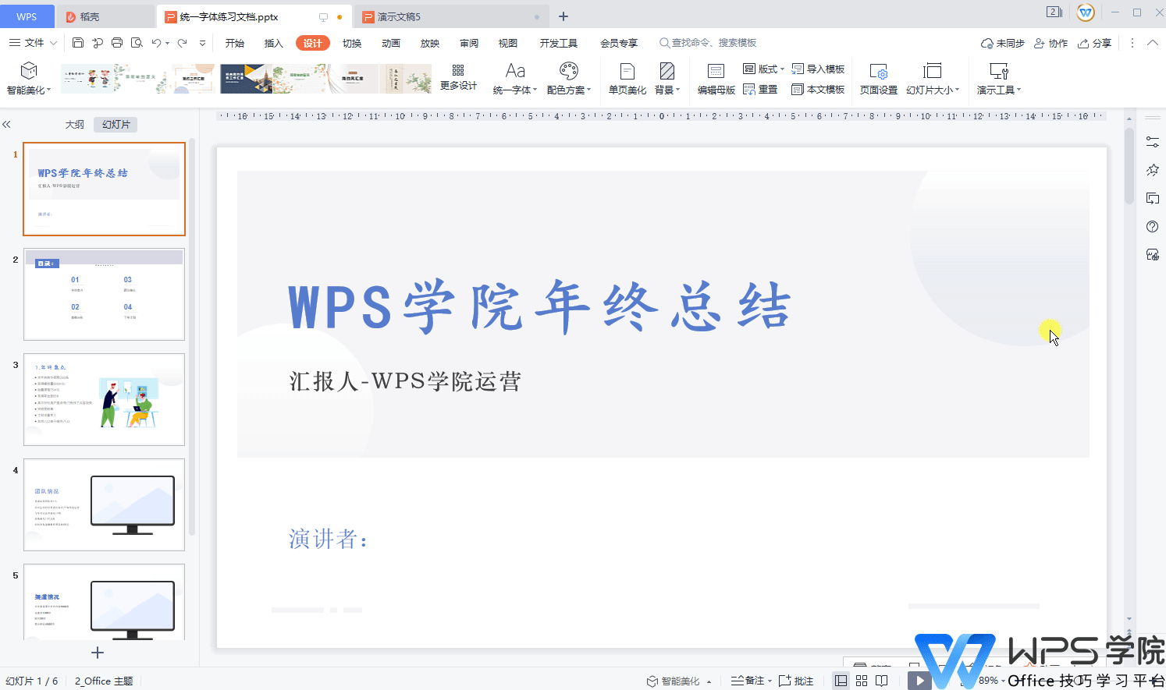This screenshot has height=690, width=1166.
Task: Click 重置 reset layout icon
Action: click(x=760, y=90)
